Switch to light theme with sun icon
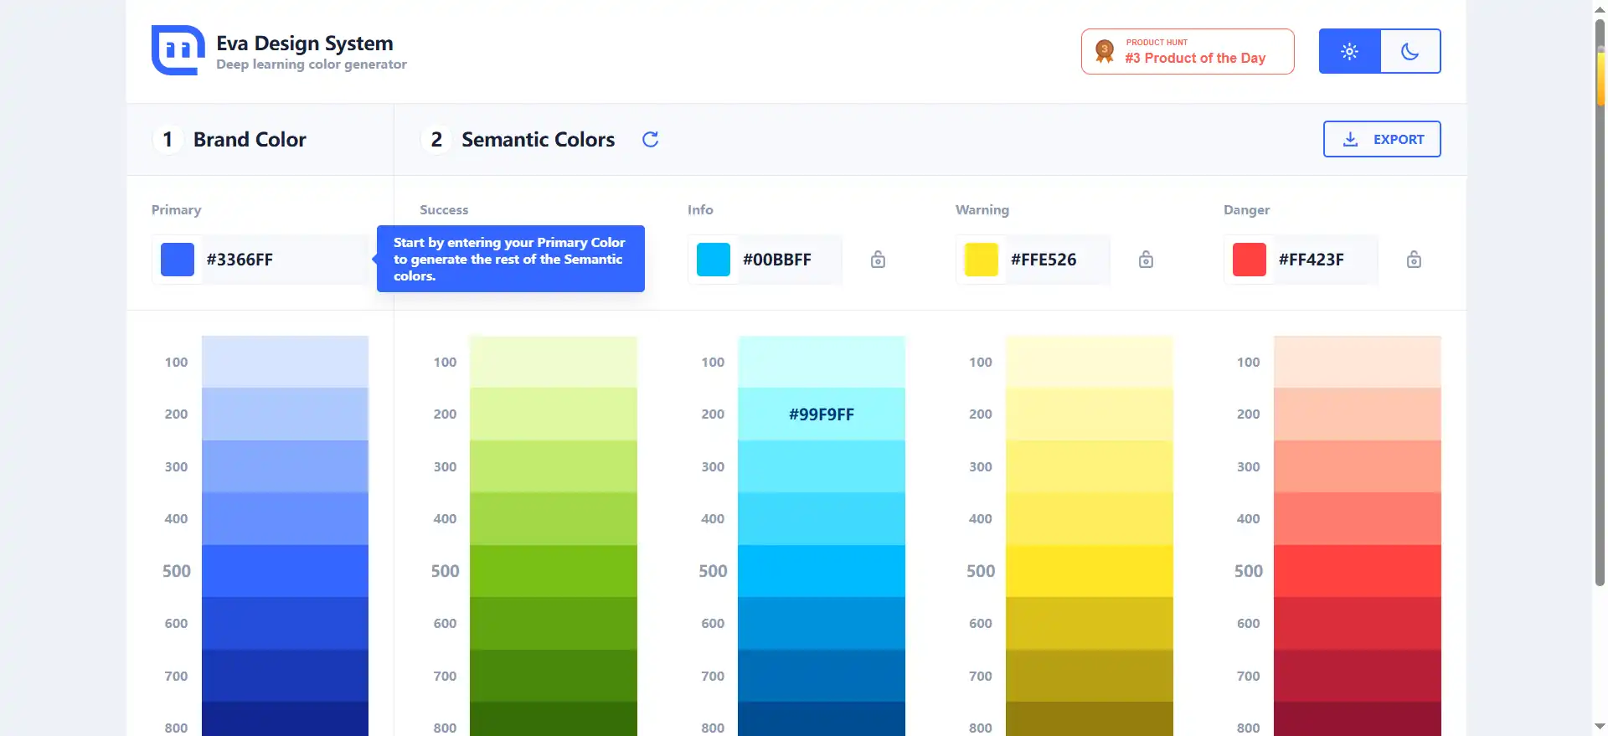This screenshot has width=1608, height=736. click(x=1349, y=51)
